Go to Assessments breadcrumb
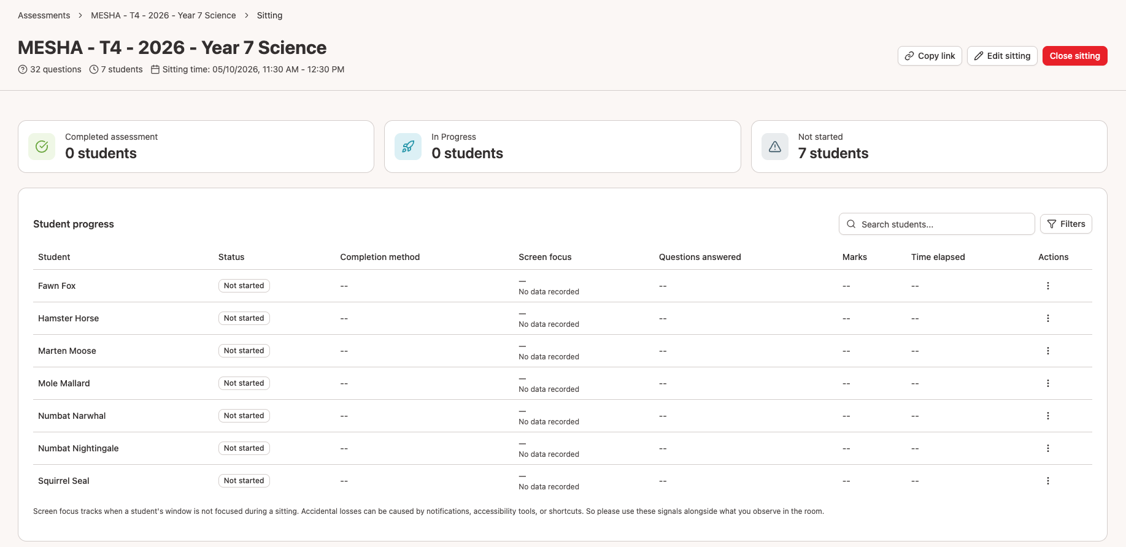The width and height of the screenshot is (1126, 547). [x=44, y=15]
